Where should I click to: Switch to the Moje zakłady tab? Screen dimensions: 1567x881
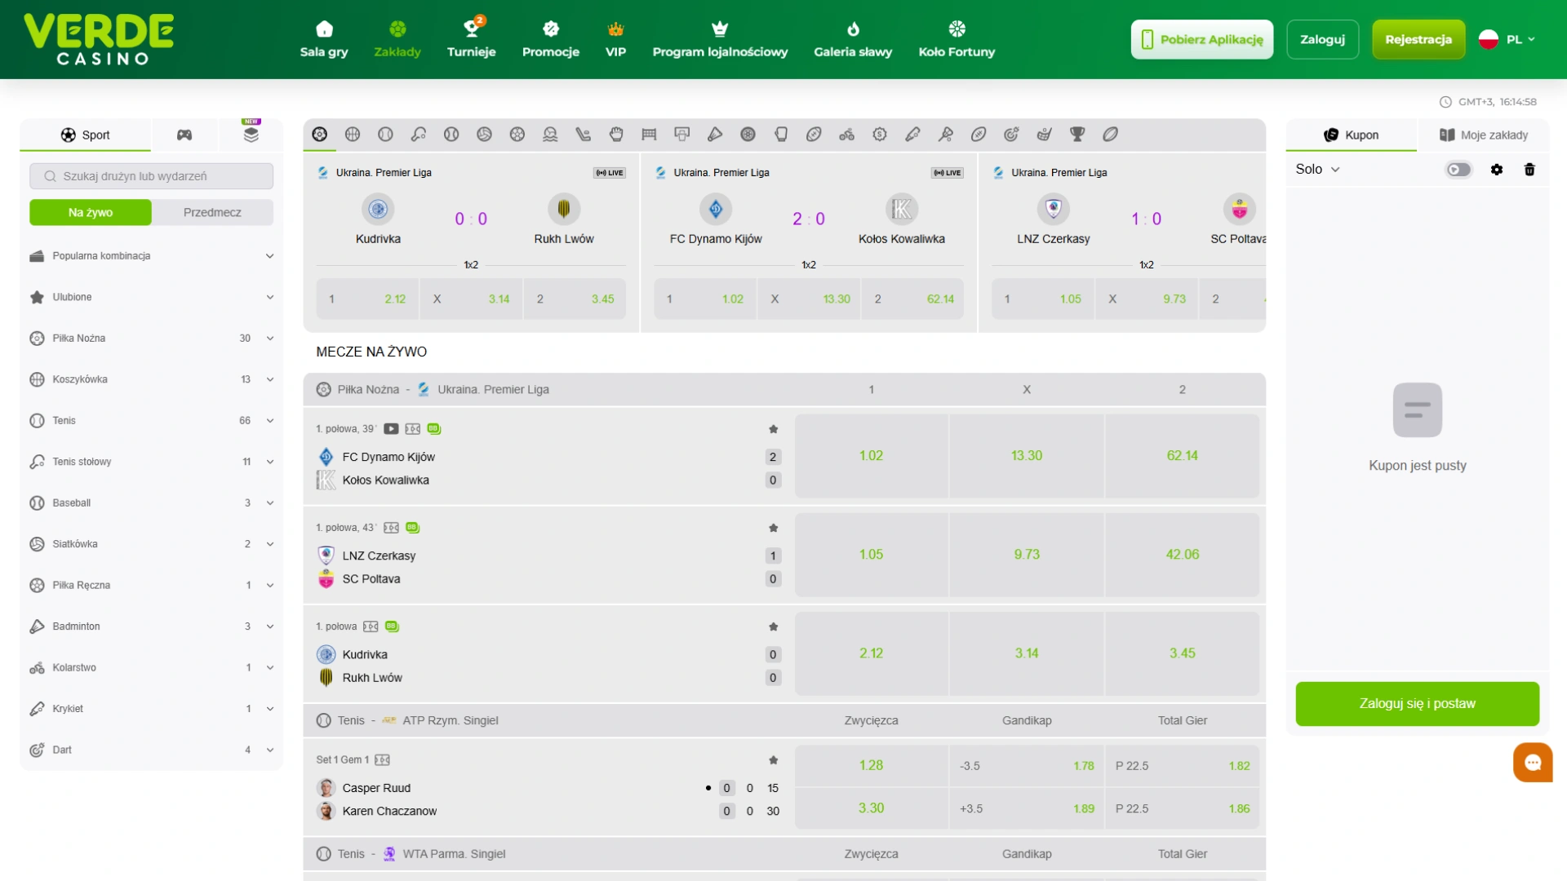1483,135
